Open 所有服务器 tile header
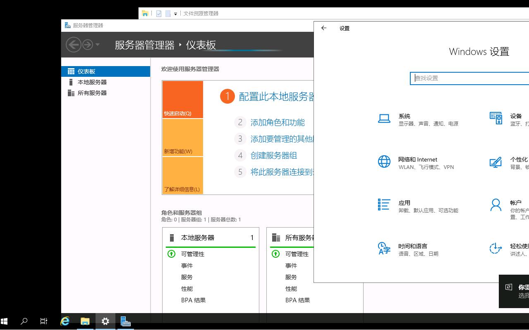This screenshot has height=330, width=529. pyautogui.click(x=292, y=237)
